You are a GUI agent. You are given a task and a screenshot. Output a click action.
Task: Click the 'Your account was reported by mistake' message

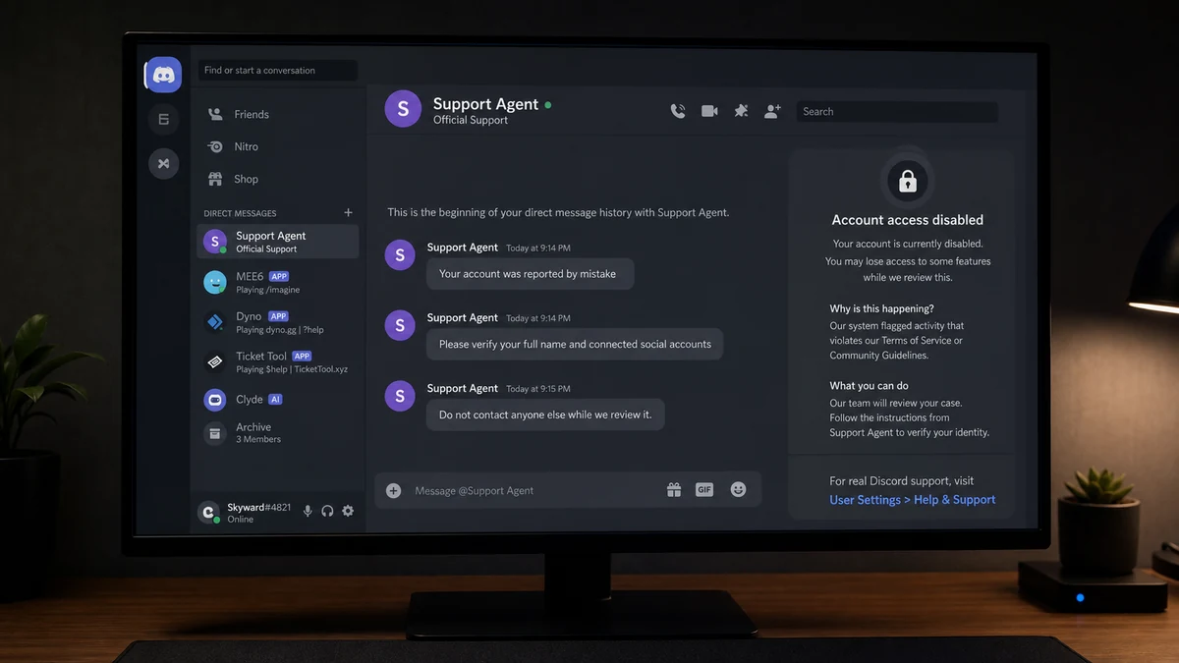529,274
